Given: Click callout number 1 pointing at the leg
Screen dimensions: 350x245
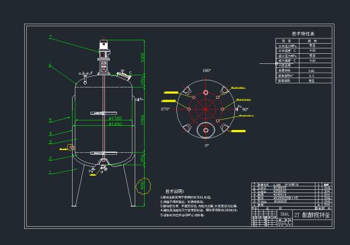Looking at the screenshot, I should 50,172.
